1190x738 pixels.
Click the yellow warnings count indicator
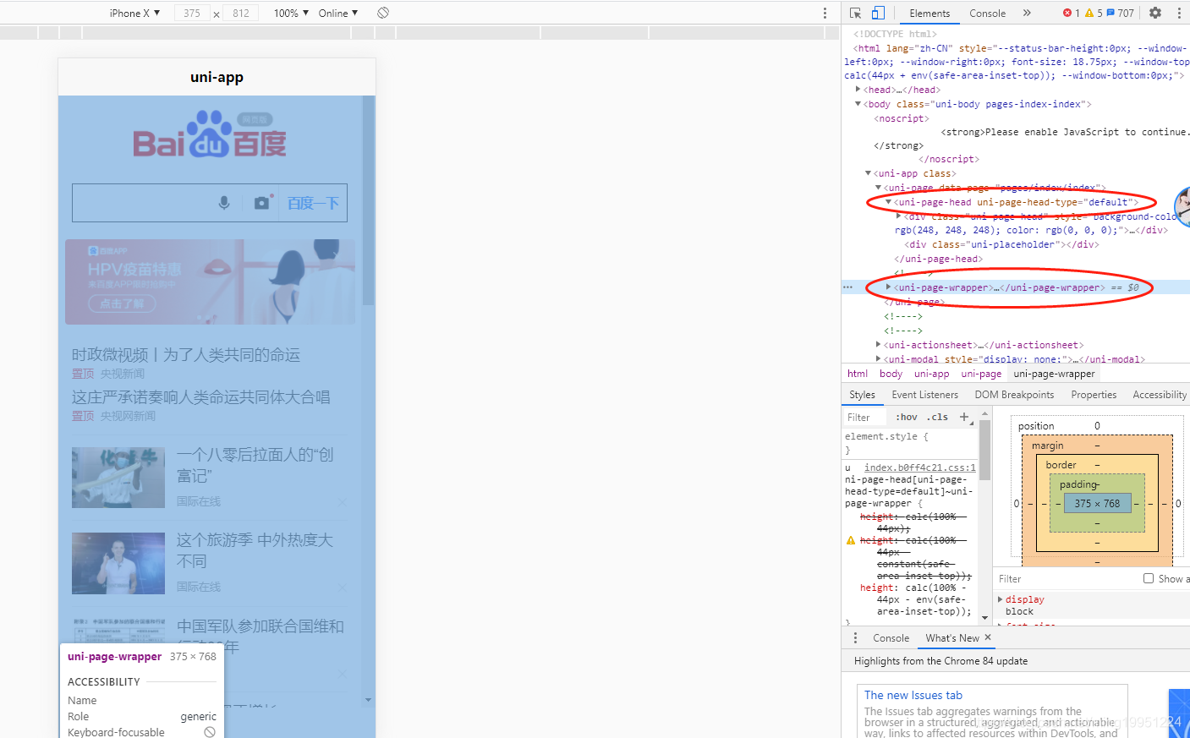pyautogui.click(x=1094, y=13)
